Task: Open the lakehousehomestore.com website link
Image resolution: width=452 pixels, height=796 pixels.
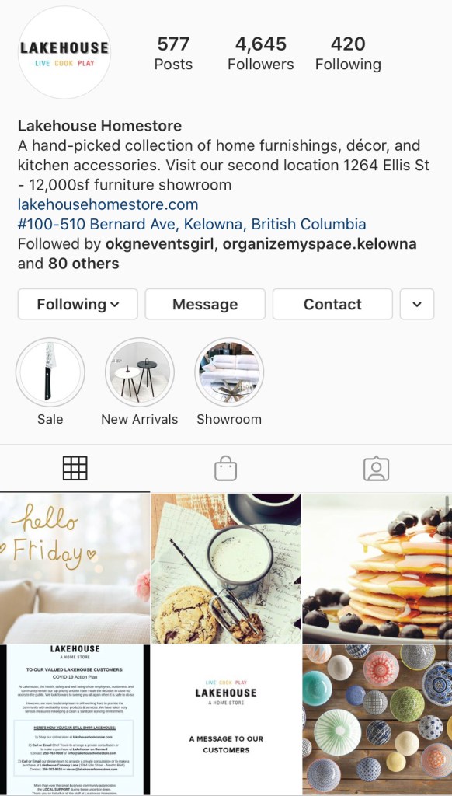Action: coord(108,204)
